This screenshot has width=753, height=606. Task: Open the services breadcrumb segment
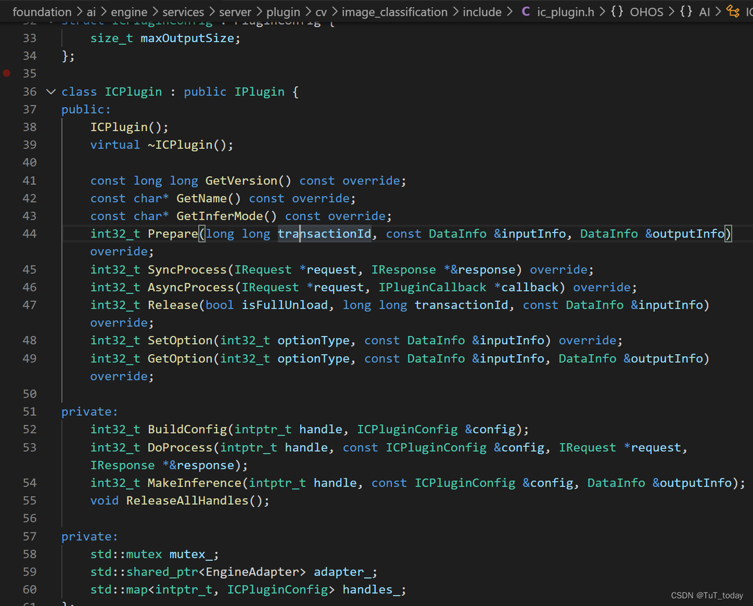coord(183,12)
